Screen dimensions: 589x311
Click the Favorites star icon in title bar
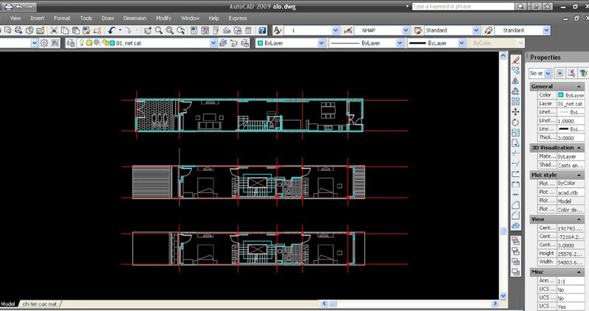(548, 7)
